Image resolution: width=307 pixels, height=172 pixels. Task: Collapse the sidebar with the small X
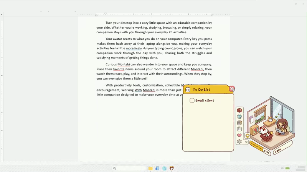pyautogui.click(x=246, y=142)
